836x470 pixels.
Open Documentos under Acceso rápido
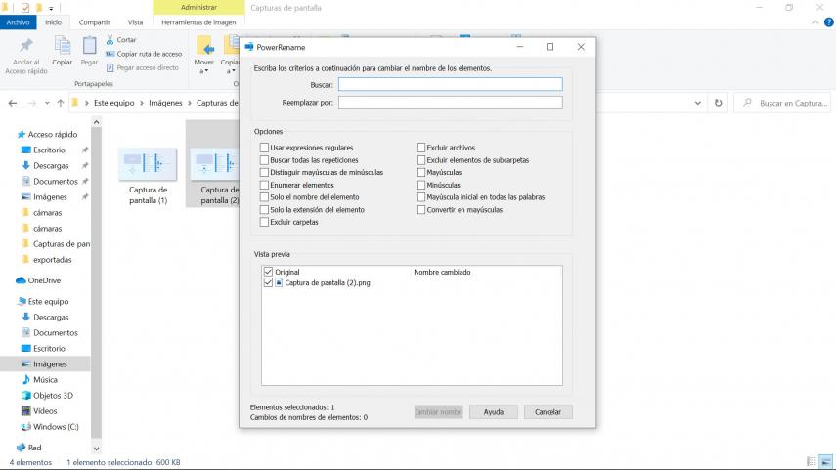tap(56, 181)
